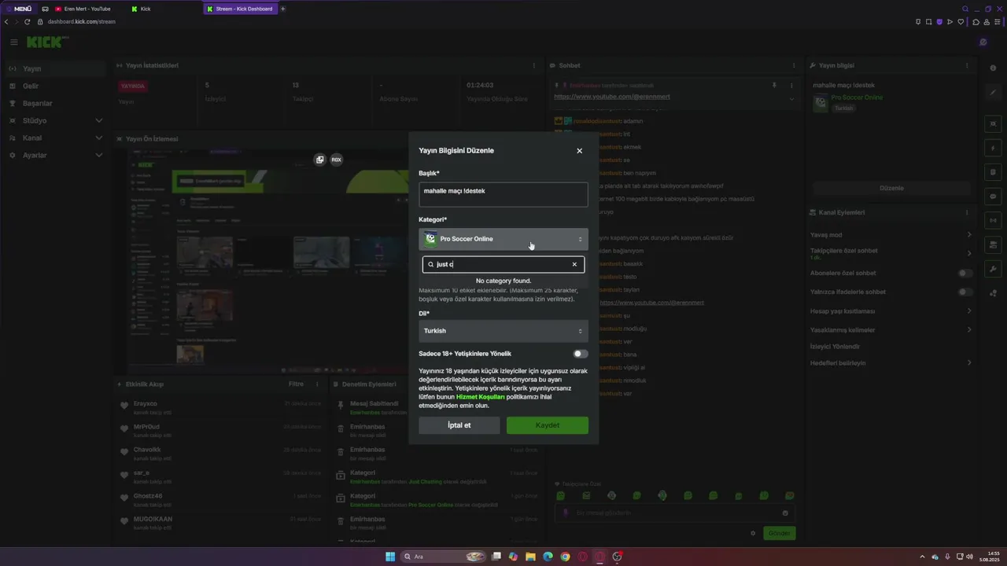This screenshot has width=1007, height=566.
Task: Select Stream - Kick Dashboard tab
Action: (240, 9)
